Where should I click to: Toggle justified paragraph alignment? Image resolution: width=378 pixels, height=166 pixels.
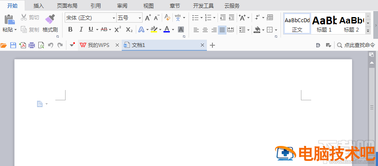(x=222, y=30)
